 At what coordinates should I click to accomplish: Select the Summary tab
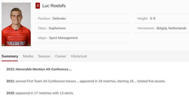[10, 56]
